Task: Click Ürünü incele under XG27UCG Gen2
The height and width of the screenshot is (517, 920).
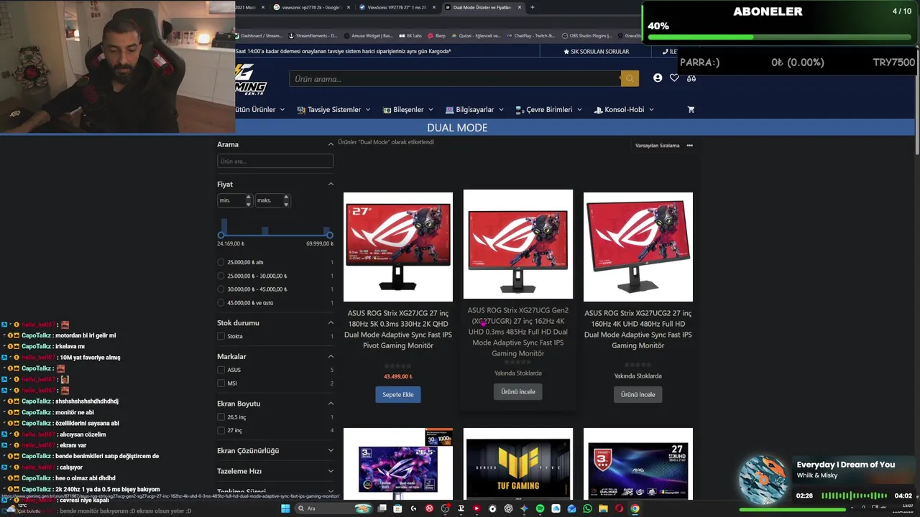Action: (x=518, y=391)
